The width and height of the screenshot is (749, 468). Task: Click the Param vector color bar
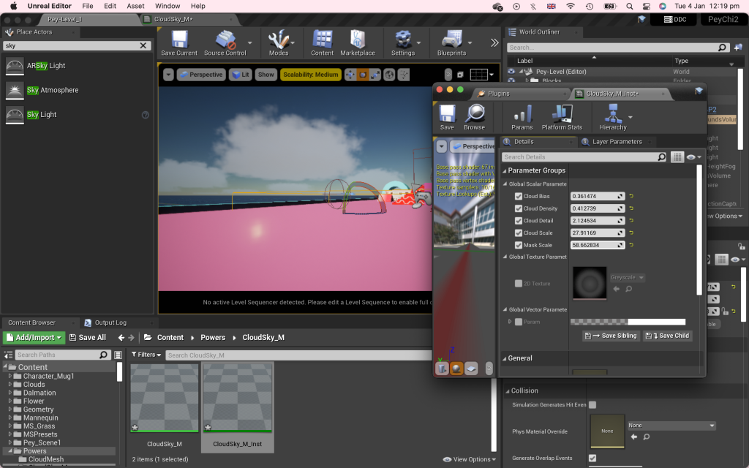pos(628,322)
